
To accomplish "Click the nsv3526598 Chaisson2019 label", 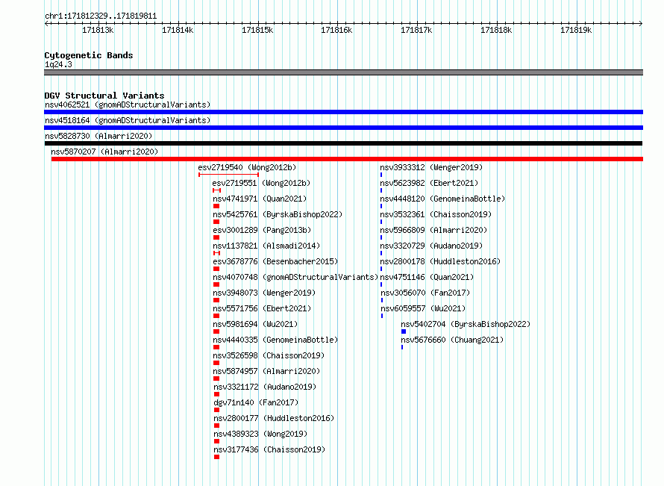I will [269, 355].
